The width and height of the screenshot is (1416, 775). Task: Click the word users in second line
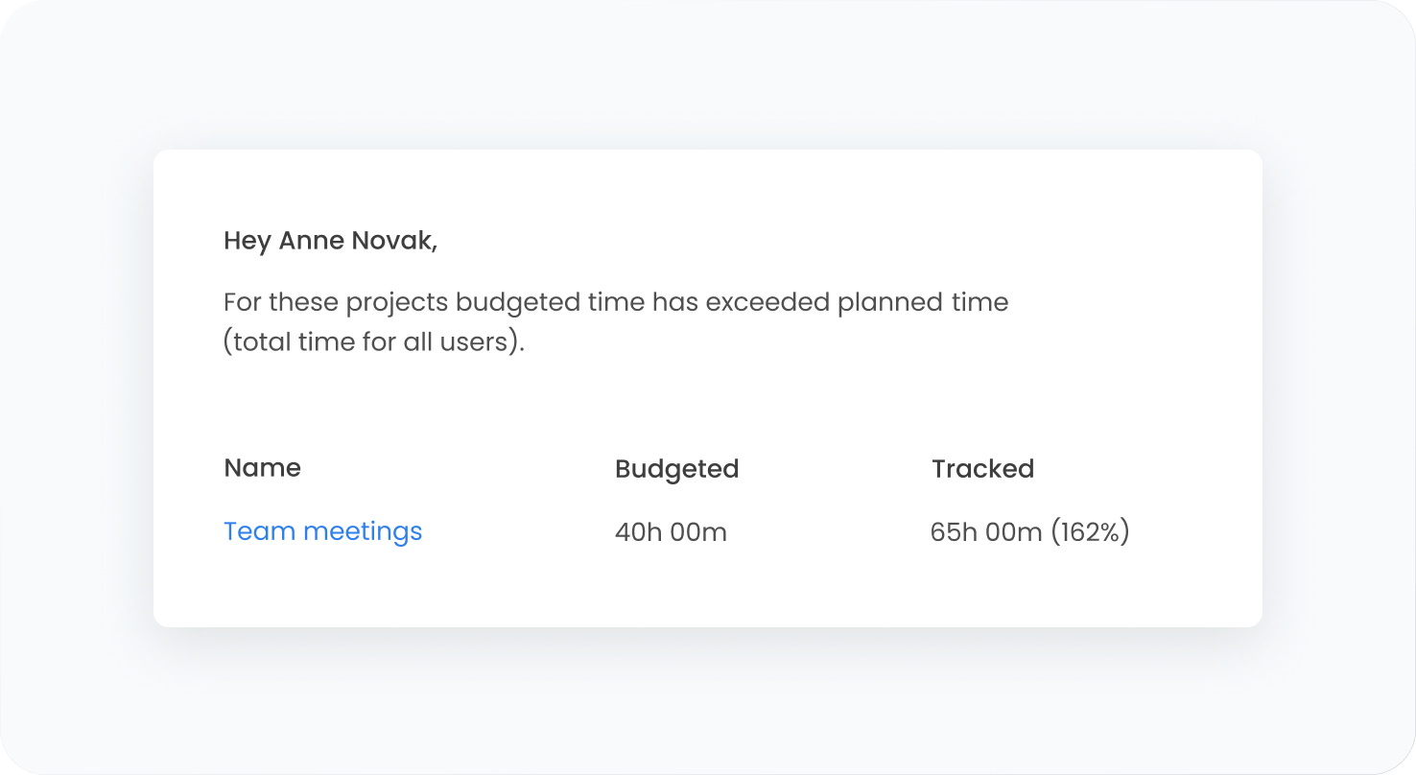point(478,342)
